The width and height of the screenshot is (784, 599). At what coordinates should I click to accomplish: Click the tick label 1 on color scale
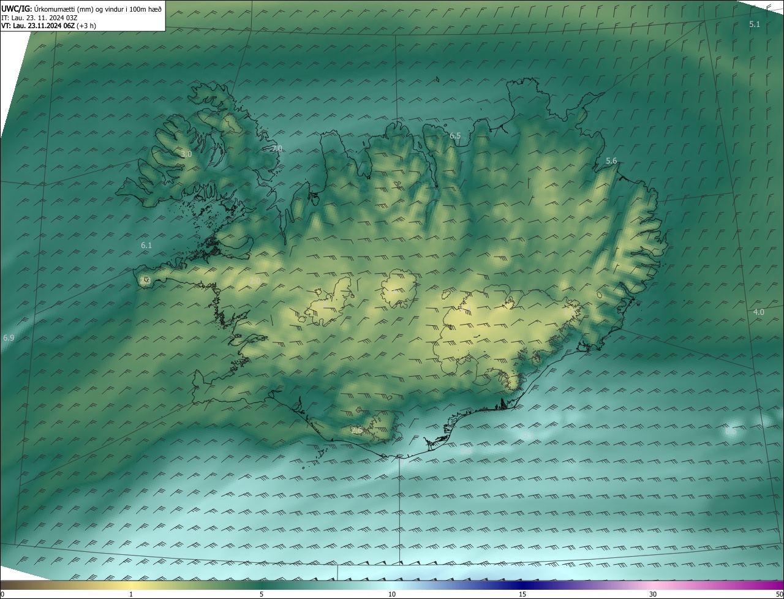[x=131, y=594]
